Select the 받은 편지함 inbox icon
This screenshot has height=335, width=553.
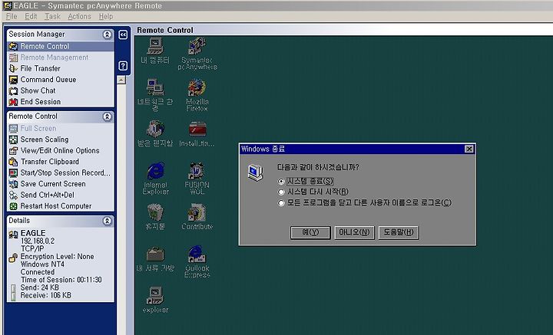tap(155, 133)
